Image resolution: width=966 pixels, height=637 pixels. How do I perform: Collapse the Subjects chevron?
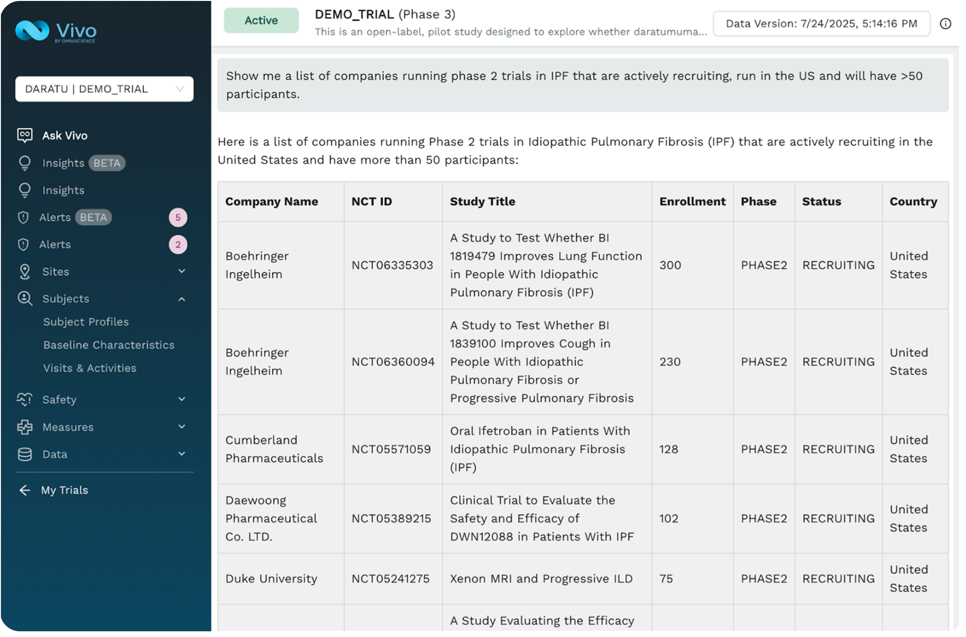click(x=182, y=299)
